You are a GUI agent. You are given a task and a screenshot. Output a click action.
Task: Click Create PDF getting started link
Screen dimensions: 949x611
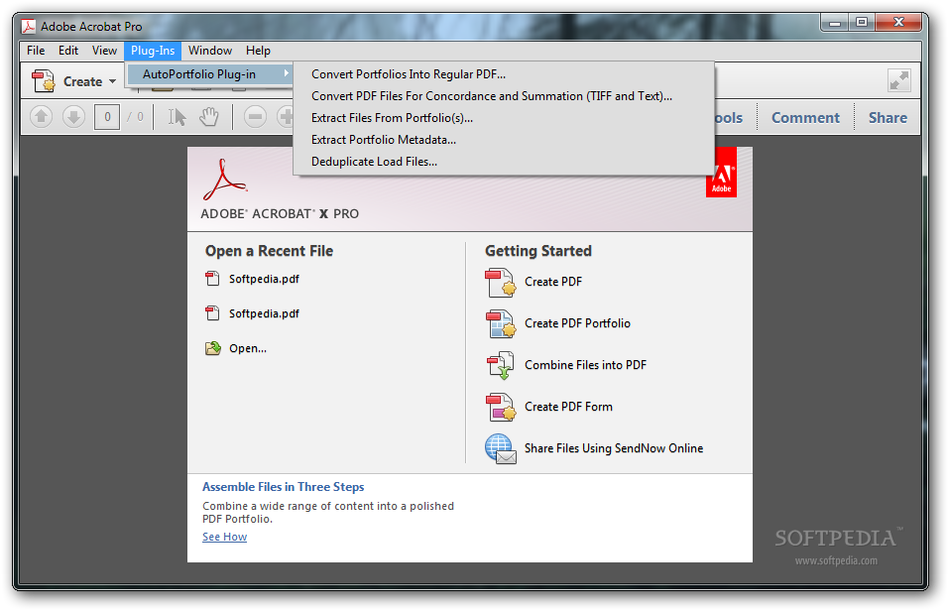pos(553,282)
